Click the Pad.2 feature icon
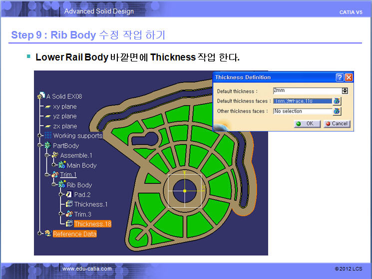The height and width of the screenshot is (279, 372). pos(69,194)
